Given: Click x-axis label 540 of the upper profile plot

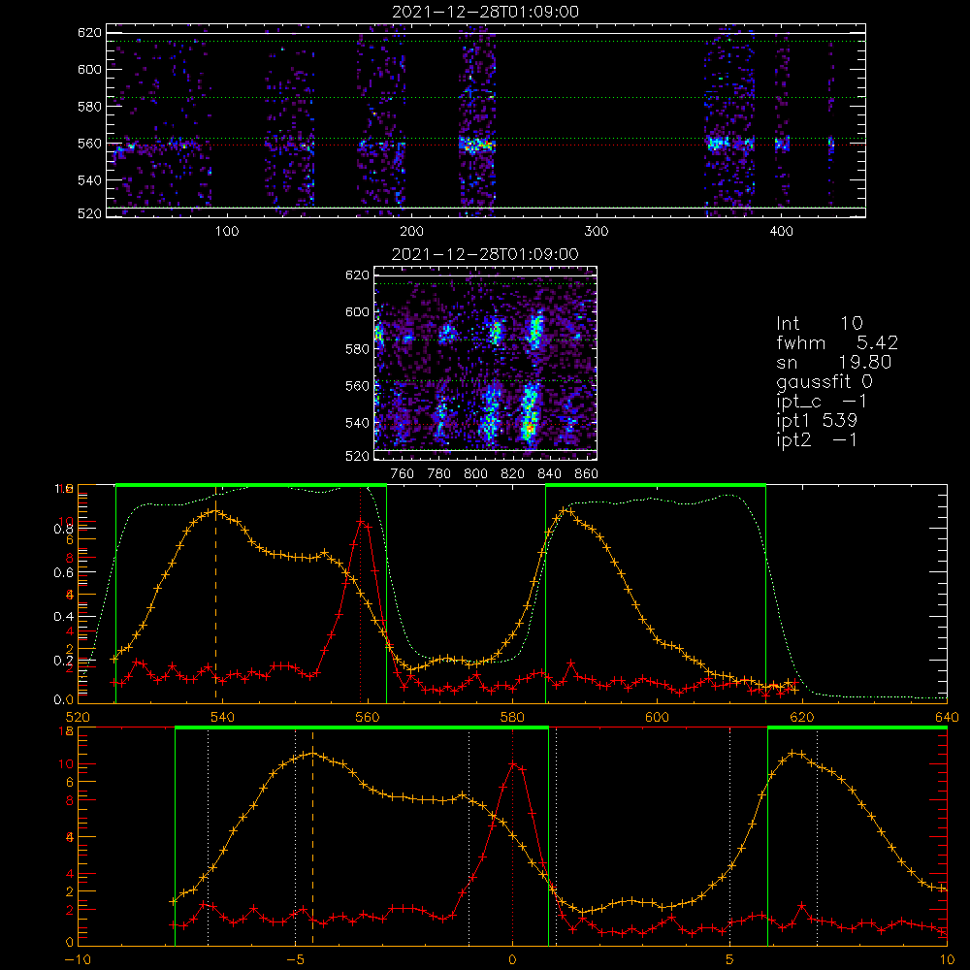Looking at the screenshot, I should (223, 717).
